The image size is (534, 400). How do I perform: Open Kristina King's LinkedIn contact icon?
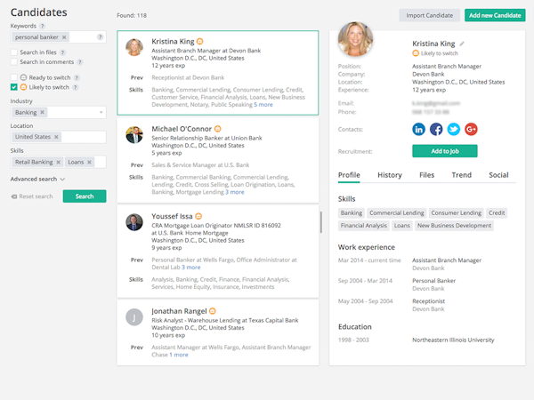tap(419, 129)
